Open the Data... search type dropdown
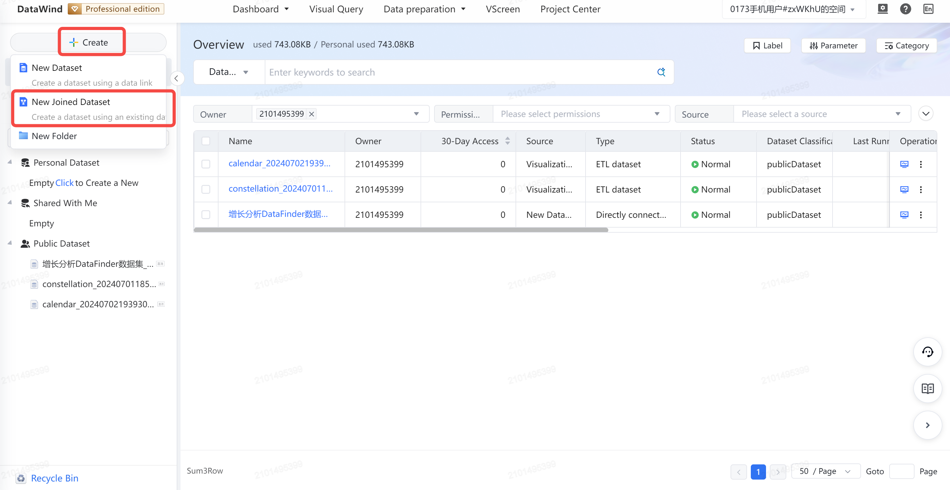 click(229, 72)
